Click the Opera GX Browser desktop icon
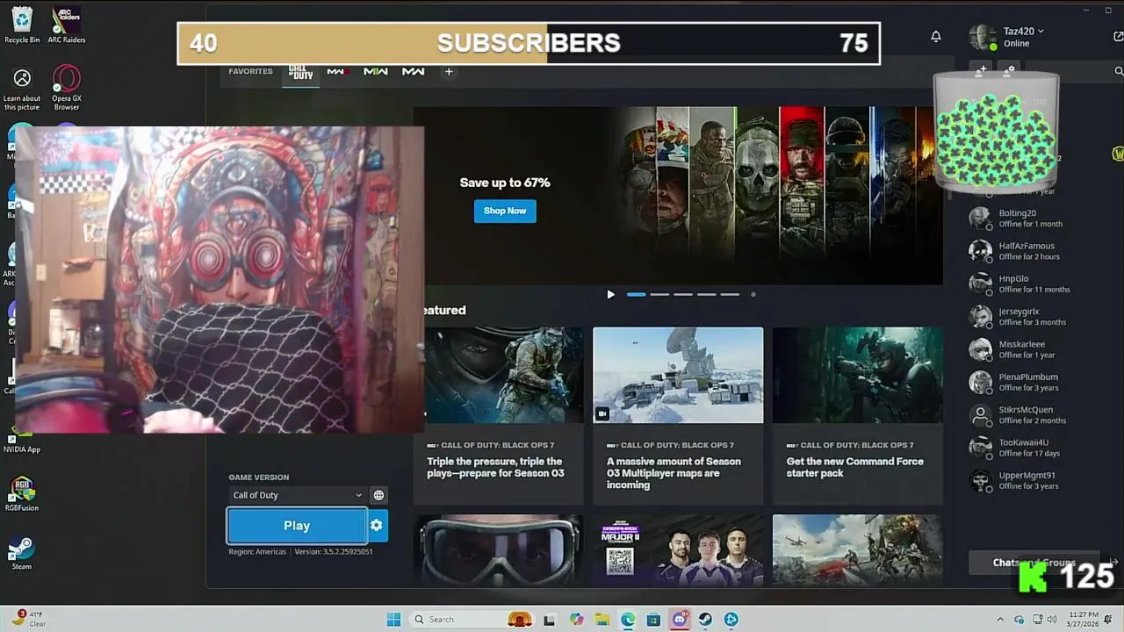The image size is (1124, 632). tap(67, 88)
